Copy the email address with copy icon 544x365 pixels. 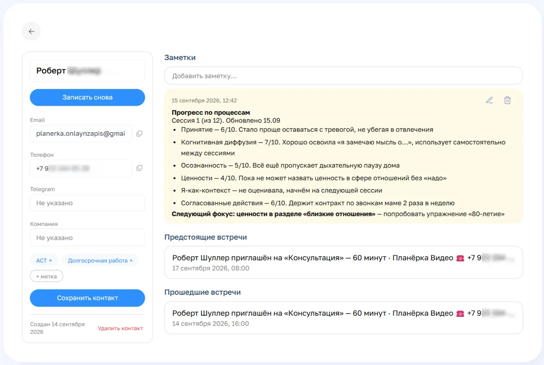tap(139, 134)
